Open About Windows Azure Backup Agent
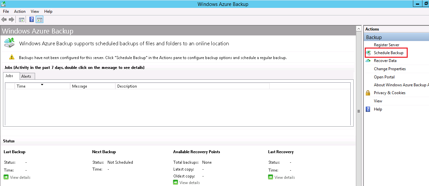 [401, 85]
